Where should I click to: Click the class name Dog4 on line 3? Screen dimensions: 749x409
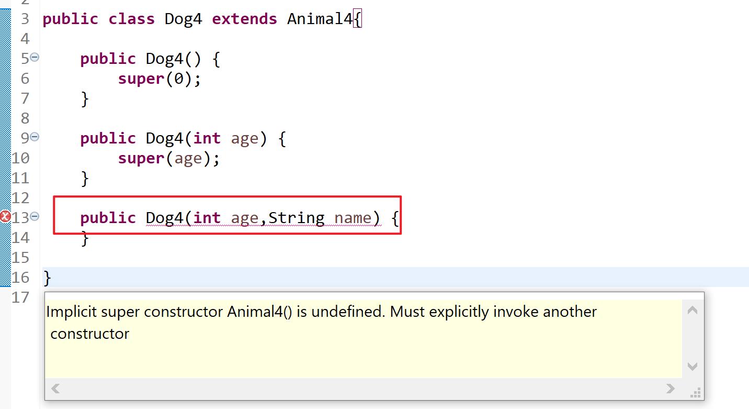(183, 19)
